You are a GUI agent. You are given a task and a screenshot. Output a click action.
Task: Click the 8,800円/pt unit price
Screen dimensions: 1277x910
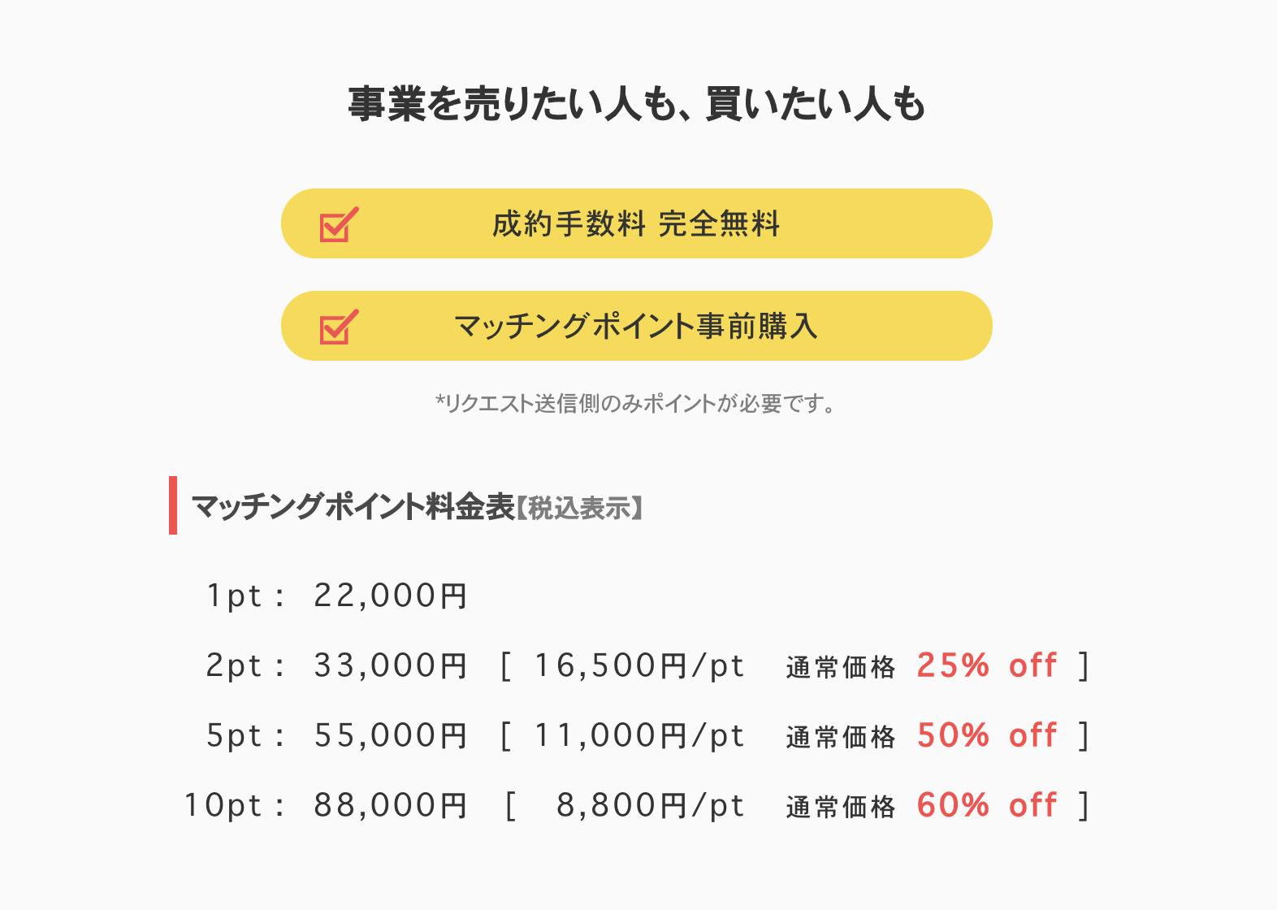[x=650, y=806]
